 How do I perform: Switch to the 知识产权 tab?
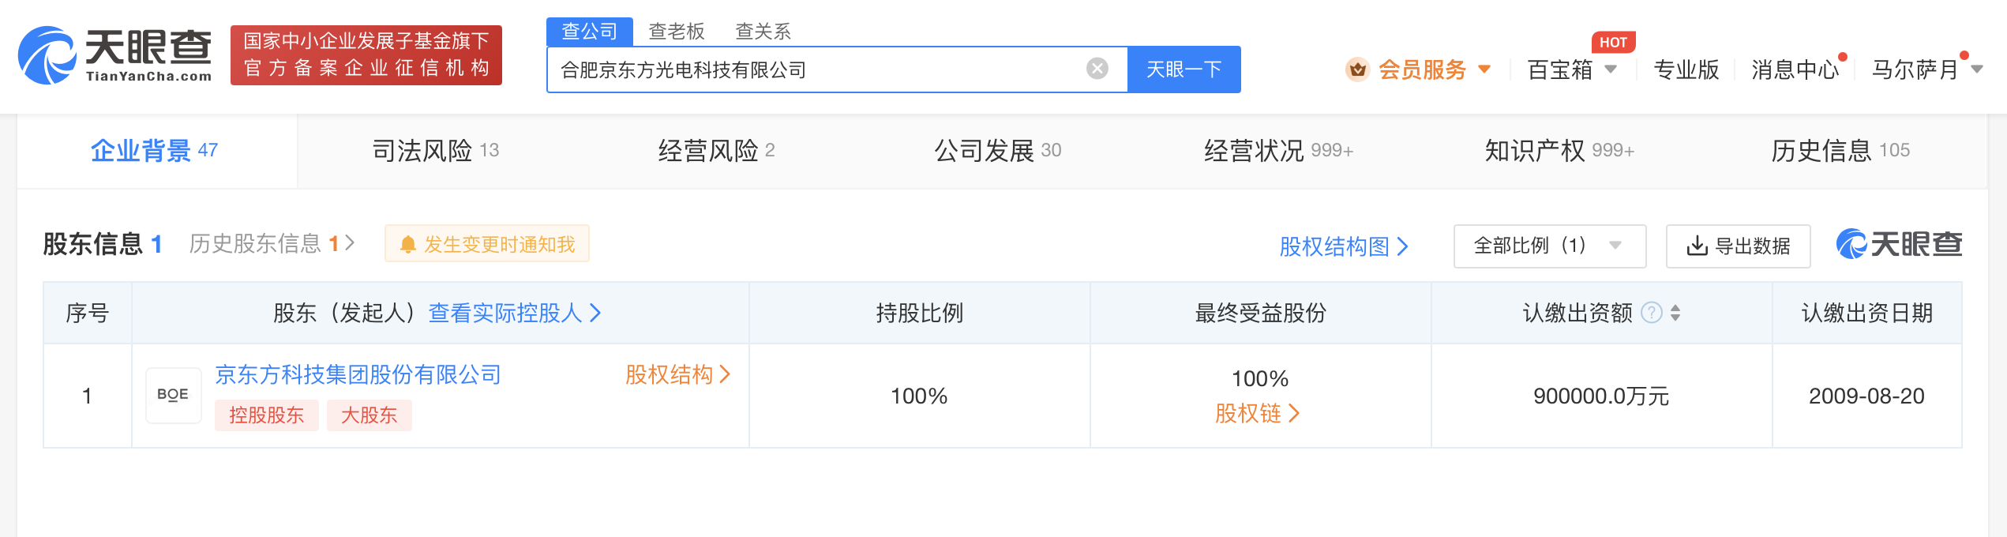1559,150
